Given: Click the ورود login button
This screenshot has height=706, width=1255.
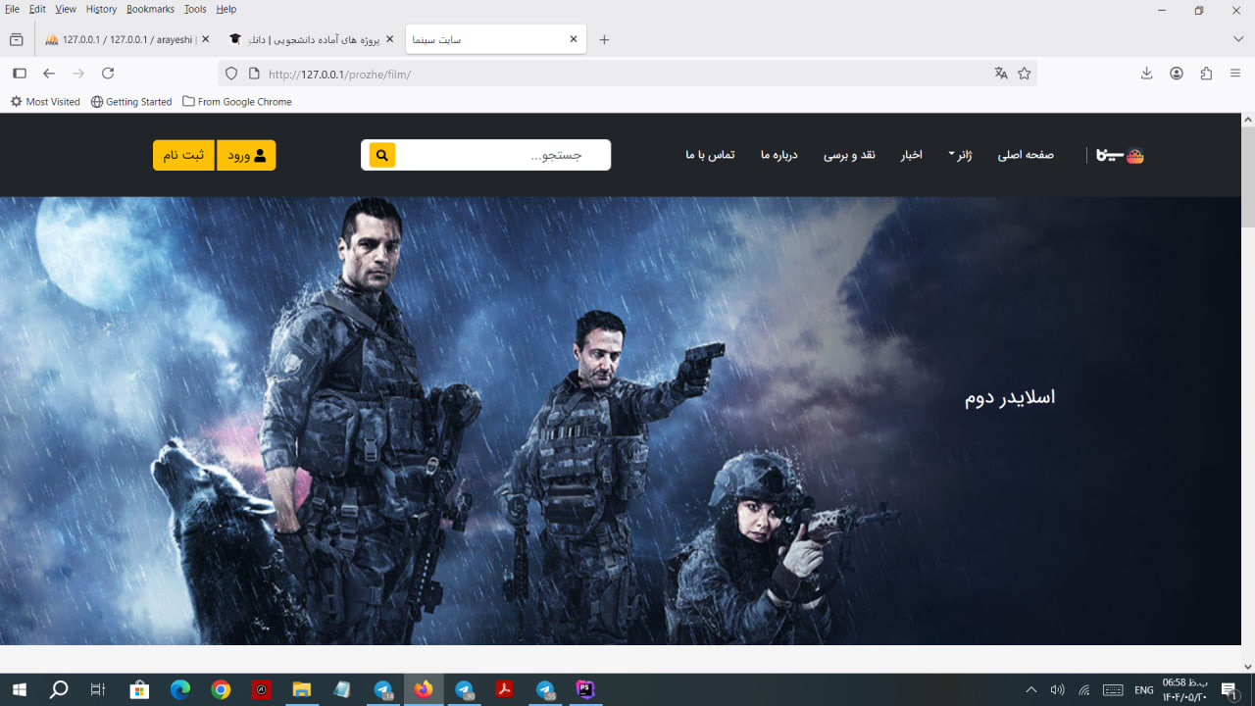Looking at the screenshot, I should (246, 155).
